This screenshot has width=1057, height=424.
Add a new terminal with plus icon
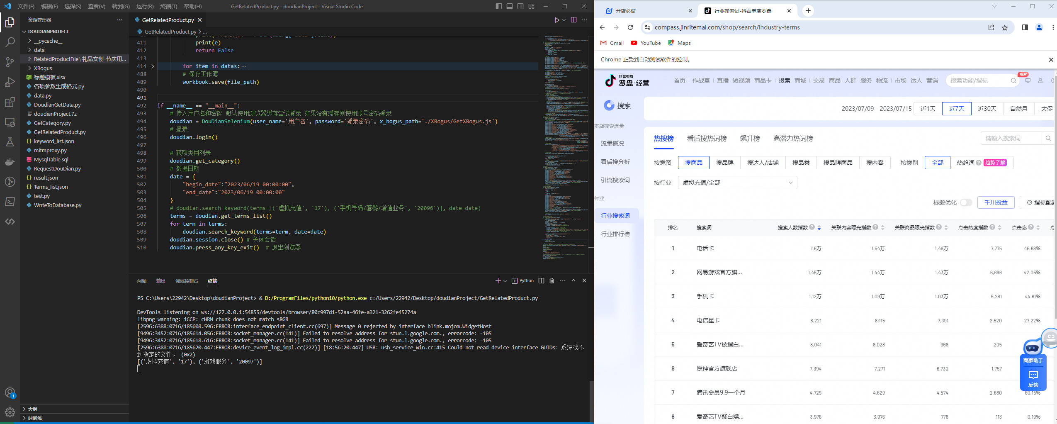pyautogui.click(x=498, y=281)
